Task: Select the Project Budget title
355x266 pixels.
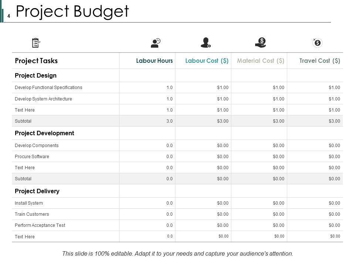Action: 72,11
